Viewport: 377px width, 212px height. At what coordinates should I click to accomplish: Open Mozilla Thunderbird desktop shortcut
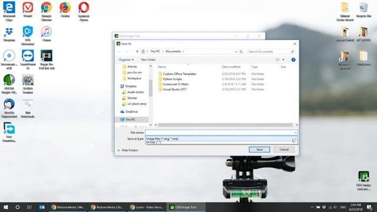pos(9,108)
